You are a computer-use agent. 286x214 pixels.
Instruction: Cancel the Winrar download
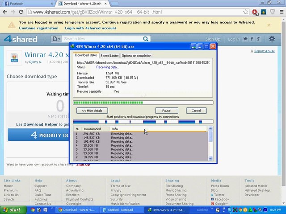(196, 111)
